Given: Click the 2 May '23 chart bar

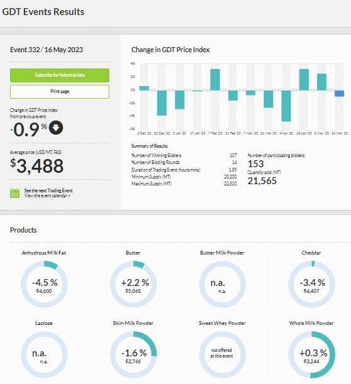Looking at the screenshot, I should point(321,82).
